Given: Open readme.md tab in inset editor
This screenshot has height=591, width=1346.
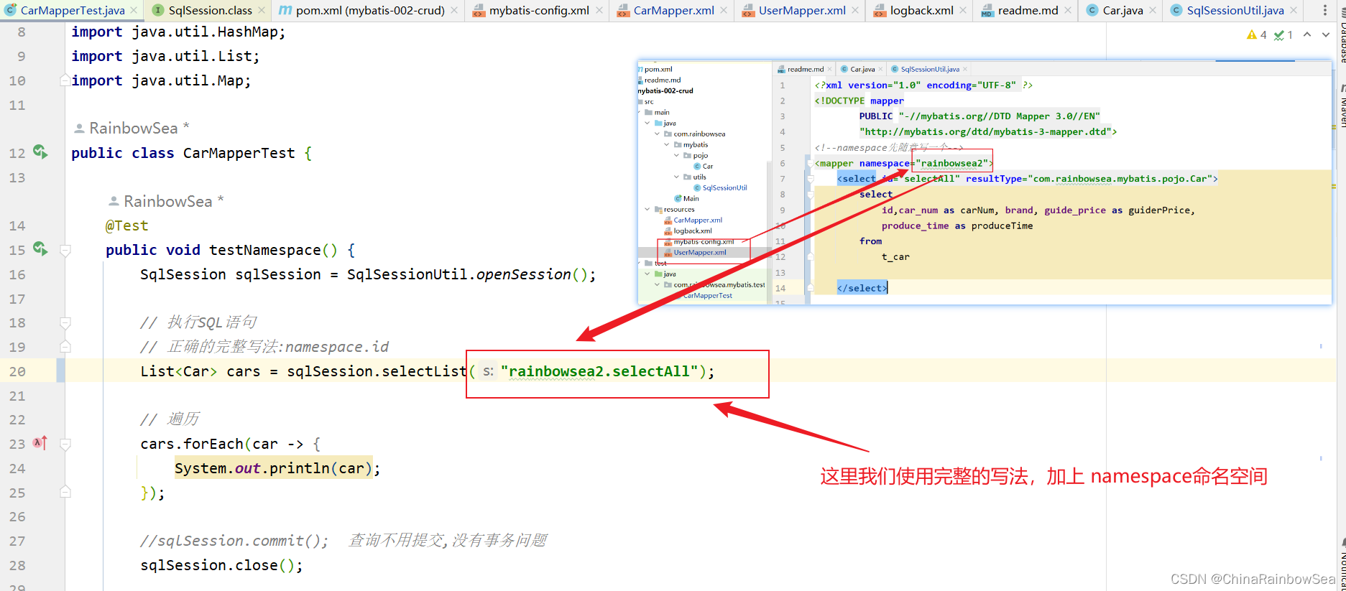Looking at the screenshot, I should coord(805,69).
